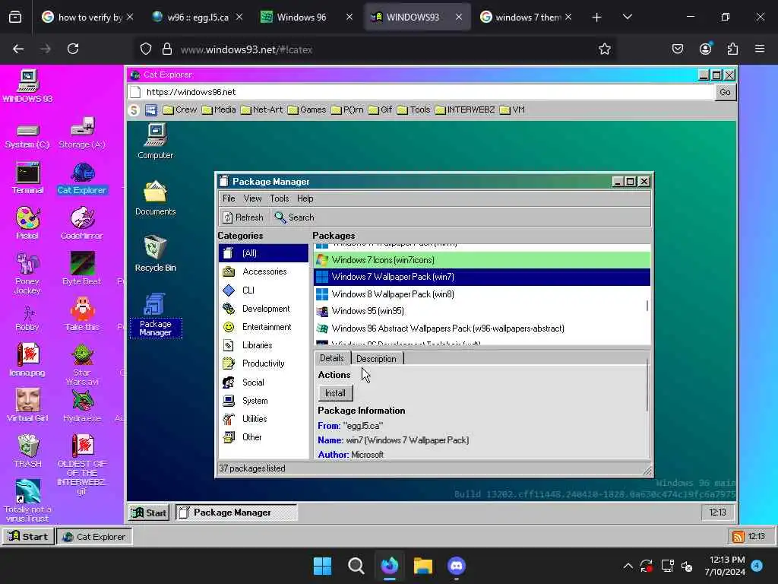Open the View menu in Package Manager

[252, 198]
